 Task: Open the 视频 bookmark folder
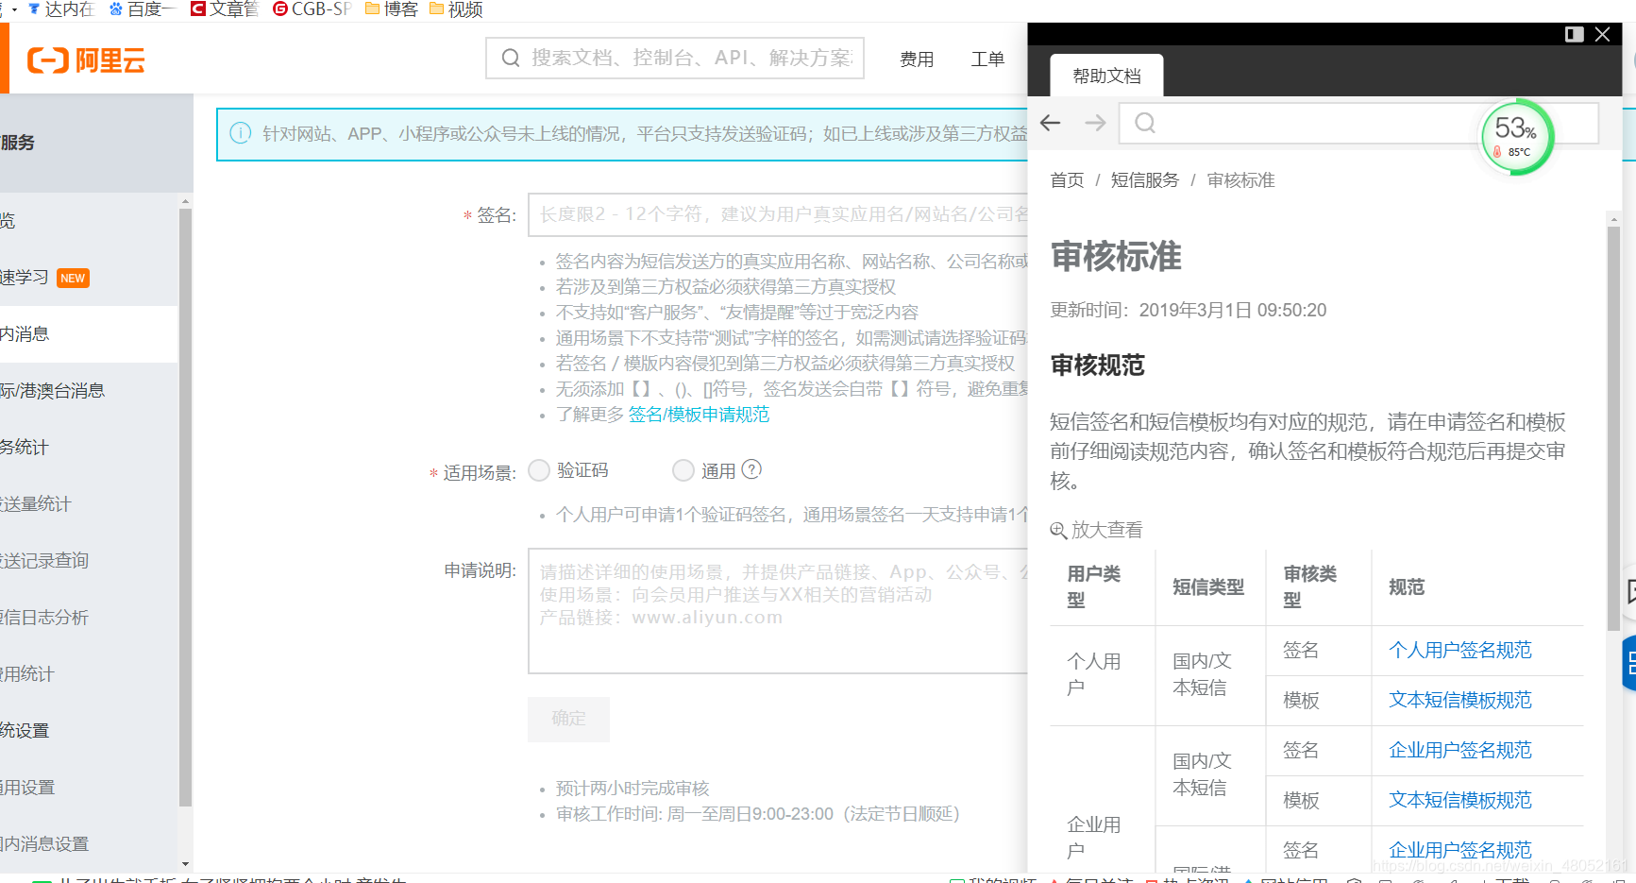[x=456, y=9]
